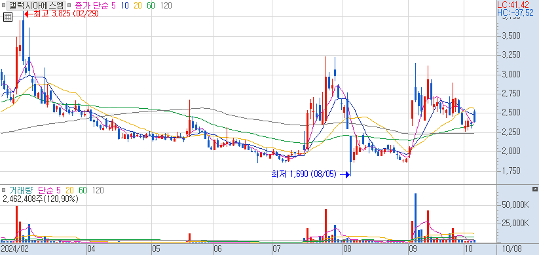Image resolution: width=539 pixels, height=255 pixels.
Task: Click the 최저 1,690 (08/05) low annotation
Action: click(311, 174)
